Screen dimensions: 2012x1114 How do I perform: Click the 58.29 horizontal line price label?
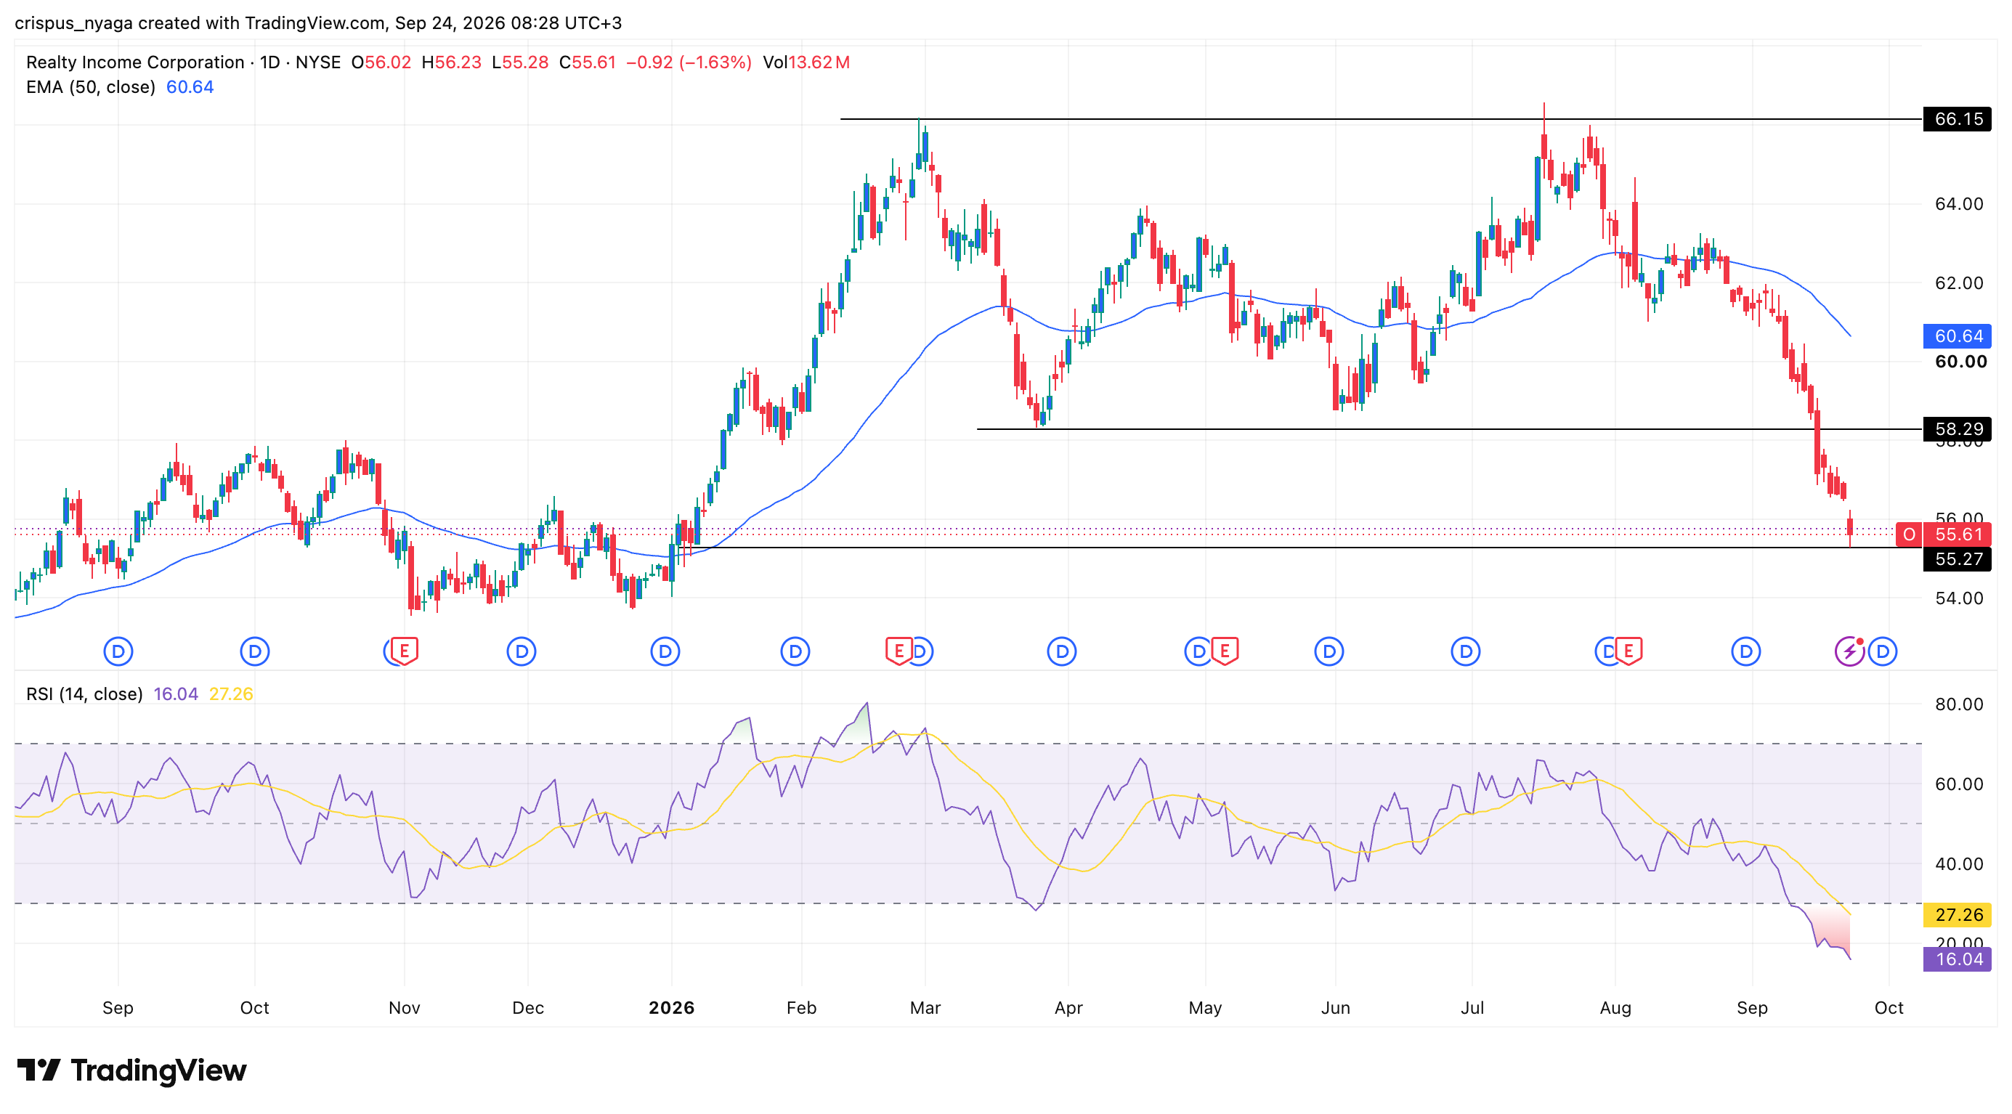pos(1958,429)
